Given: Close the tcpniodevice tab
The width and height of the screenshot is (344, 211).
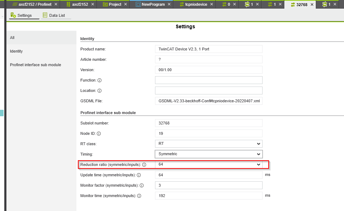Looking at the screenshot, I should 211,4.
